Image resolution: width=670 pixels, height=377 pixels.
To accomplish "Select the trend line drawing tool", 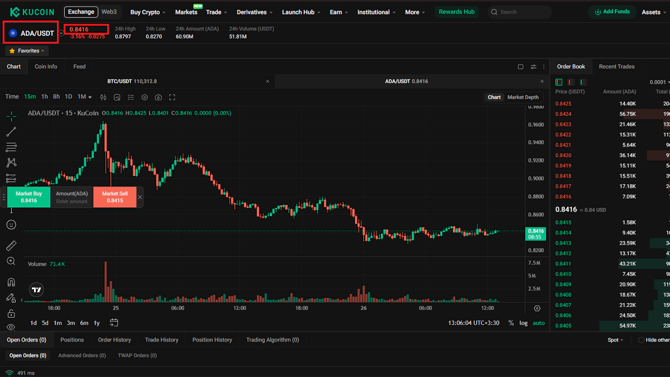I will [11, 132].
